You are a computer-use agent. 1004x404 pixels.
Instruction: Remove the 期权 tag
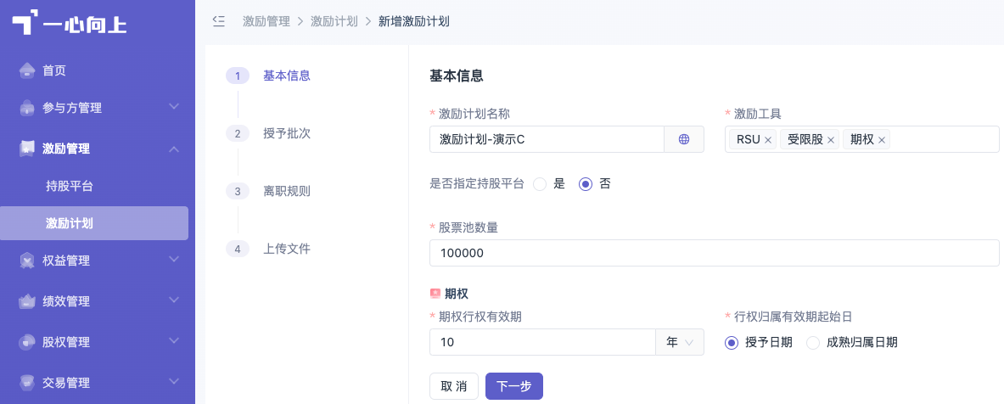882,139
